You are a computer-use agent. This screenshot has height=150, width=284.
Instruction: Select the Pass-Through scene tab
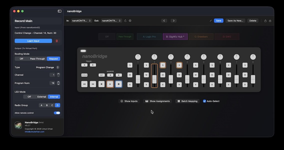coord(125,37)
